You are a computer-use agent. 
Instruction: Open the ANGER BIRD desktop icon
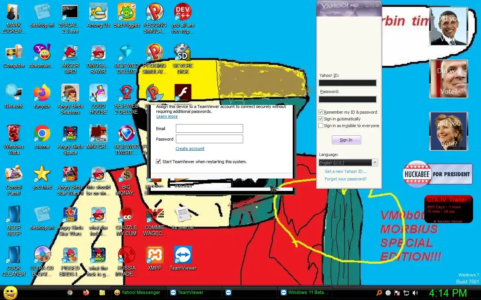pos(70,58)
